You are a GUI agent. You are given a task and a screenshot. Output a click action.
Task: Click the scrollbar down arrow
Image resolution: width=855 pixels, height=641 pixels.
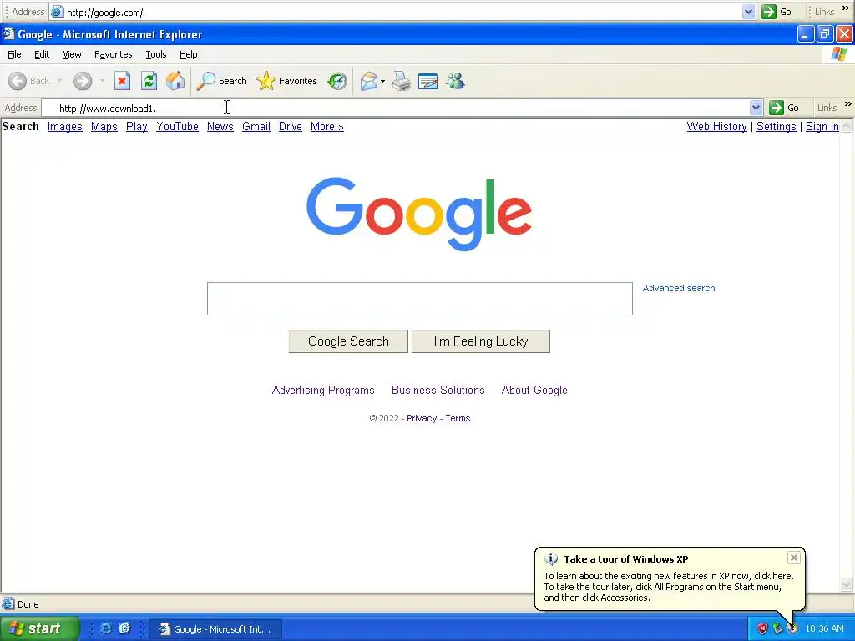coord(847,585)
